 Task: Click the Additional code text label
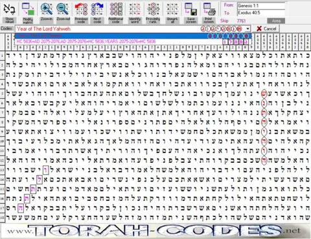point(116,20)
